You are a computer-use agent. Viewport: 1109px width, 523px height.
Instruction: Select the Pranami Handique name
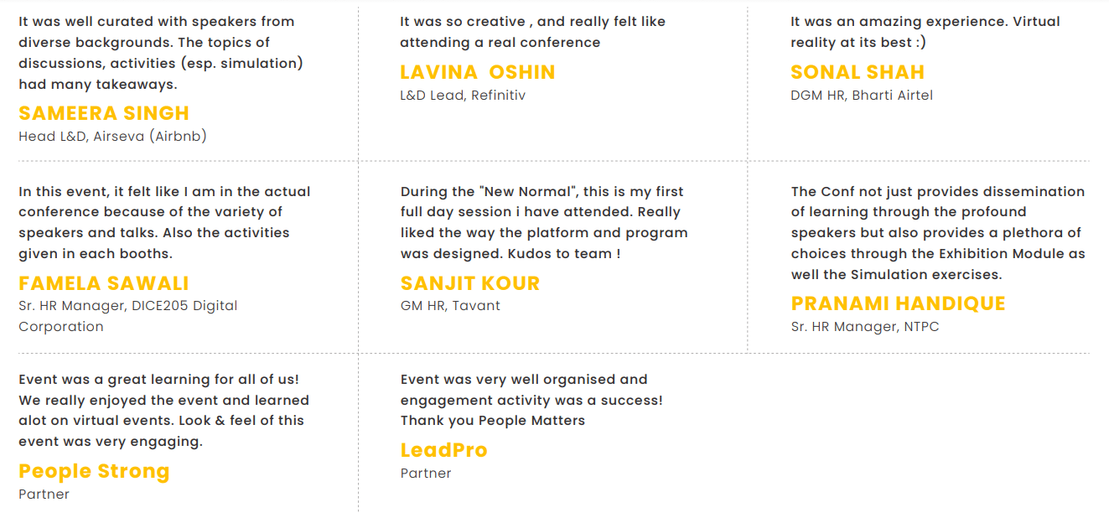(898, 303)
